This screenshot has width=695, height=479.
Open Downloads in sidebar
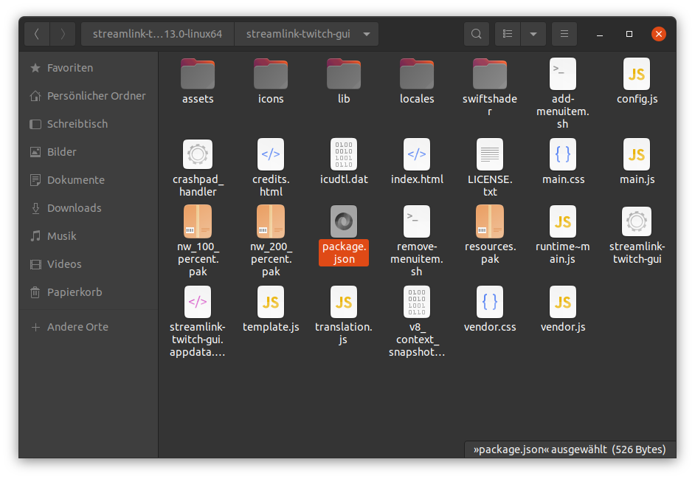pos(89,208)
